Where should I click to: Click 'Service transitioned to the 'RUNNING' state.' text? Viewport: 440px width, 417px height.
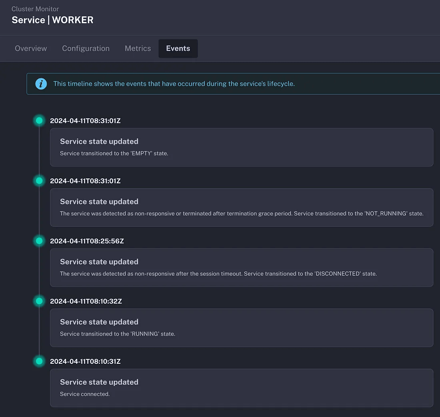click(x=118, y=334)
